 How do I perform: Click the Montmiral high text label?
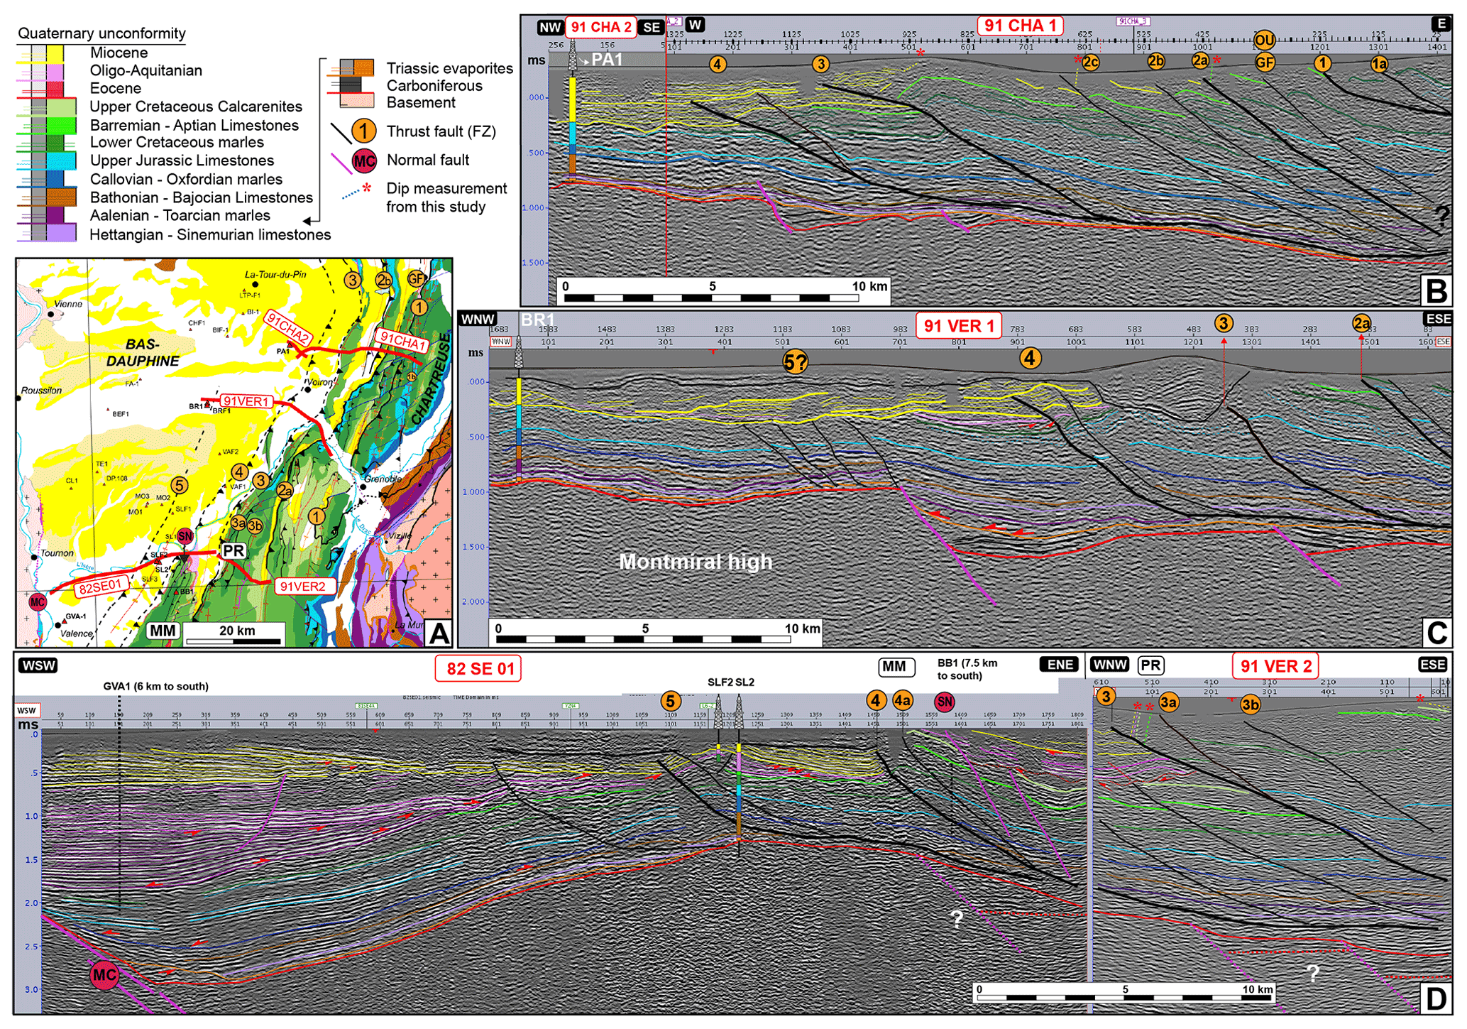tap(695, 562)
